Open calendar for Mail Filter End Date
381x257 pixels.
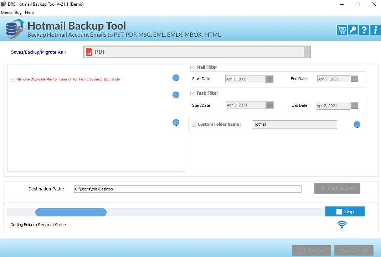pos(355,79)
